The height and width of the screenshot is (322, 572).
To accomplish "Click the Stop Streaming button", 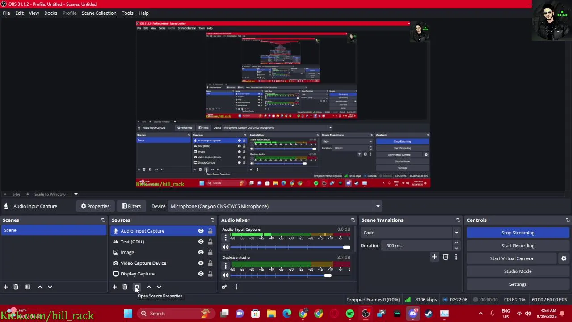I will coord(517,233).
